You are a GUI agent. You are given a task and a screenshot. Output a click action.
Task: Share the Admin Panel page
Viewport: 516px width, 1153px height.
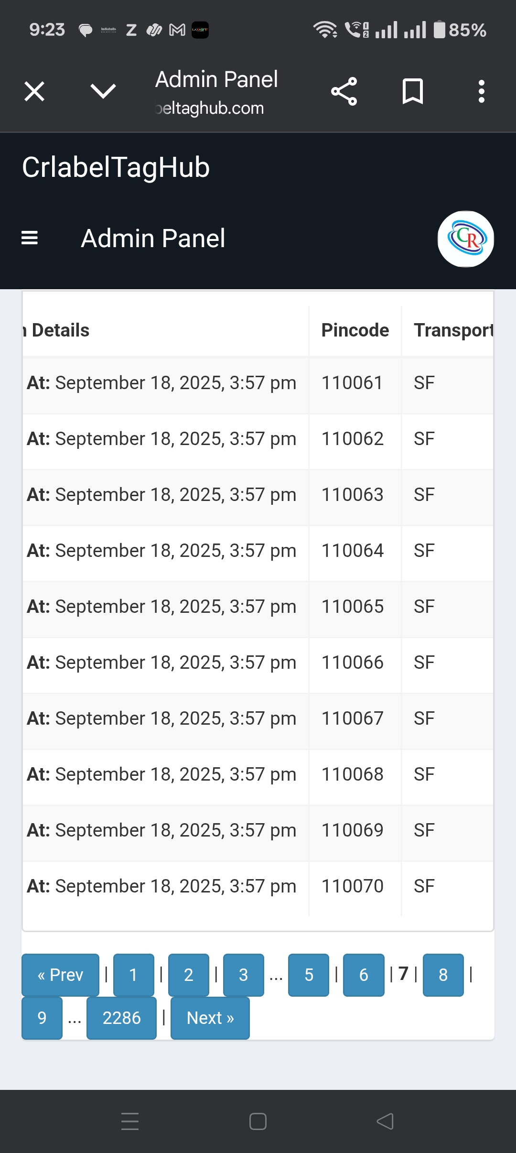click(344, 91)
